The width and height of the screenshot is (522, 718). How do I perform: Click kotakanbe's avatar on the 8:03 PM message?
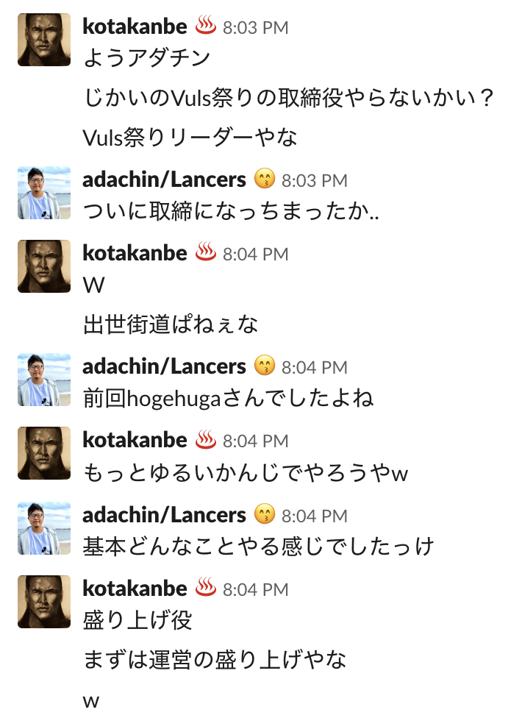tap(44, 40)
